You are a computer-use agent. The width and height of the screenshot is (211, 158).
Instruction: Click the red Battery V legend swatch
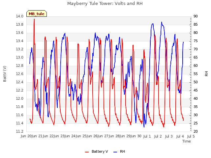(x=87, y=152)
